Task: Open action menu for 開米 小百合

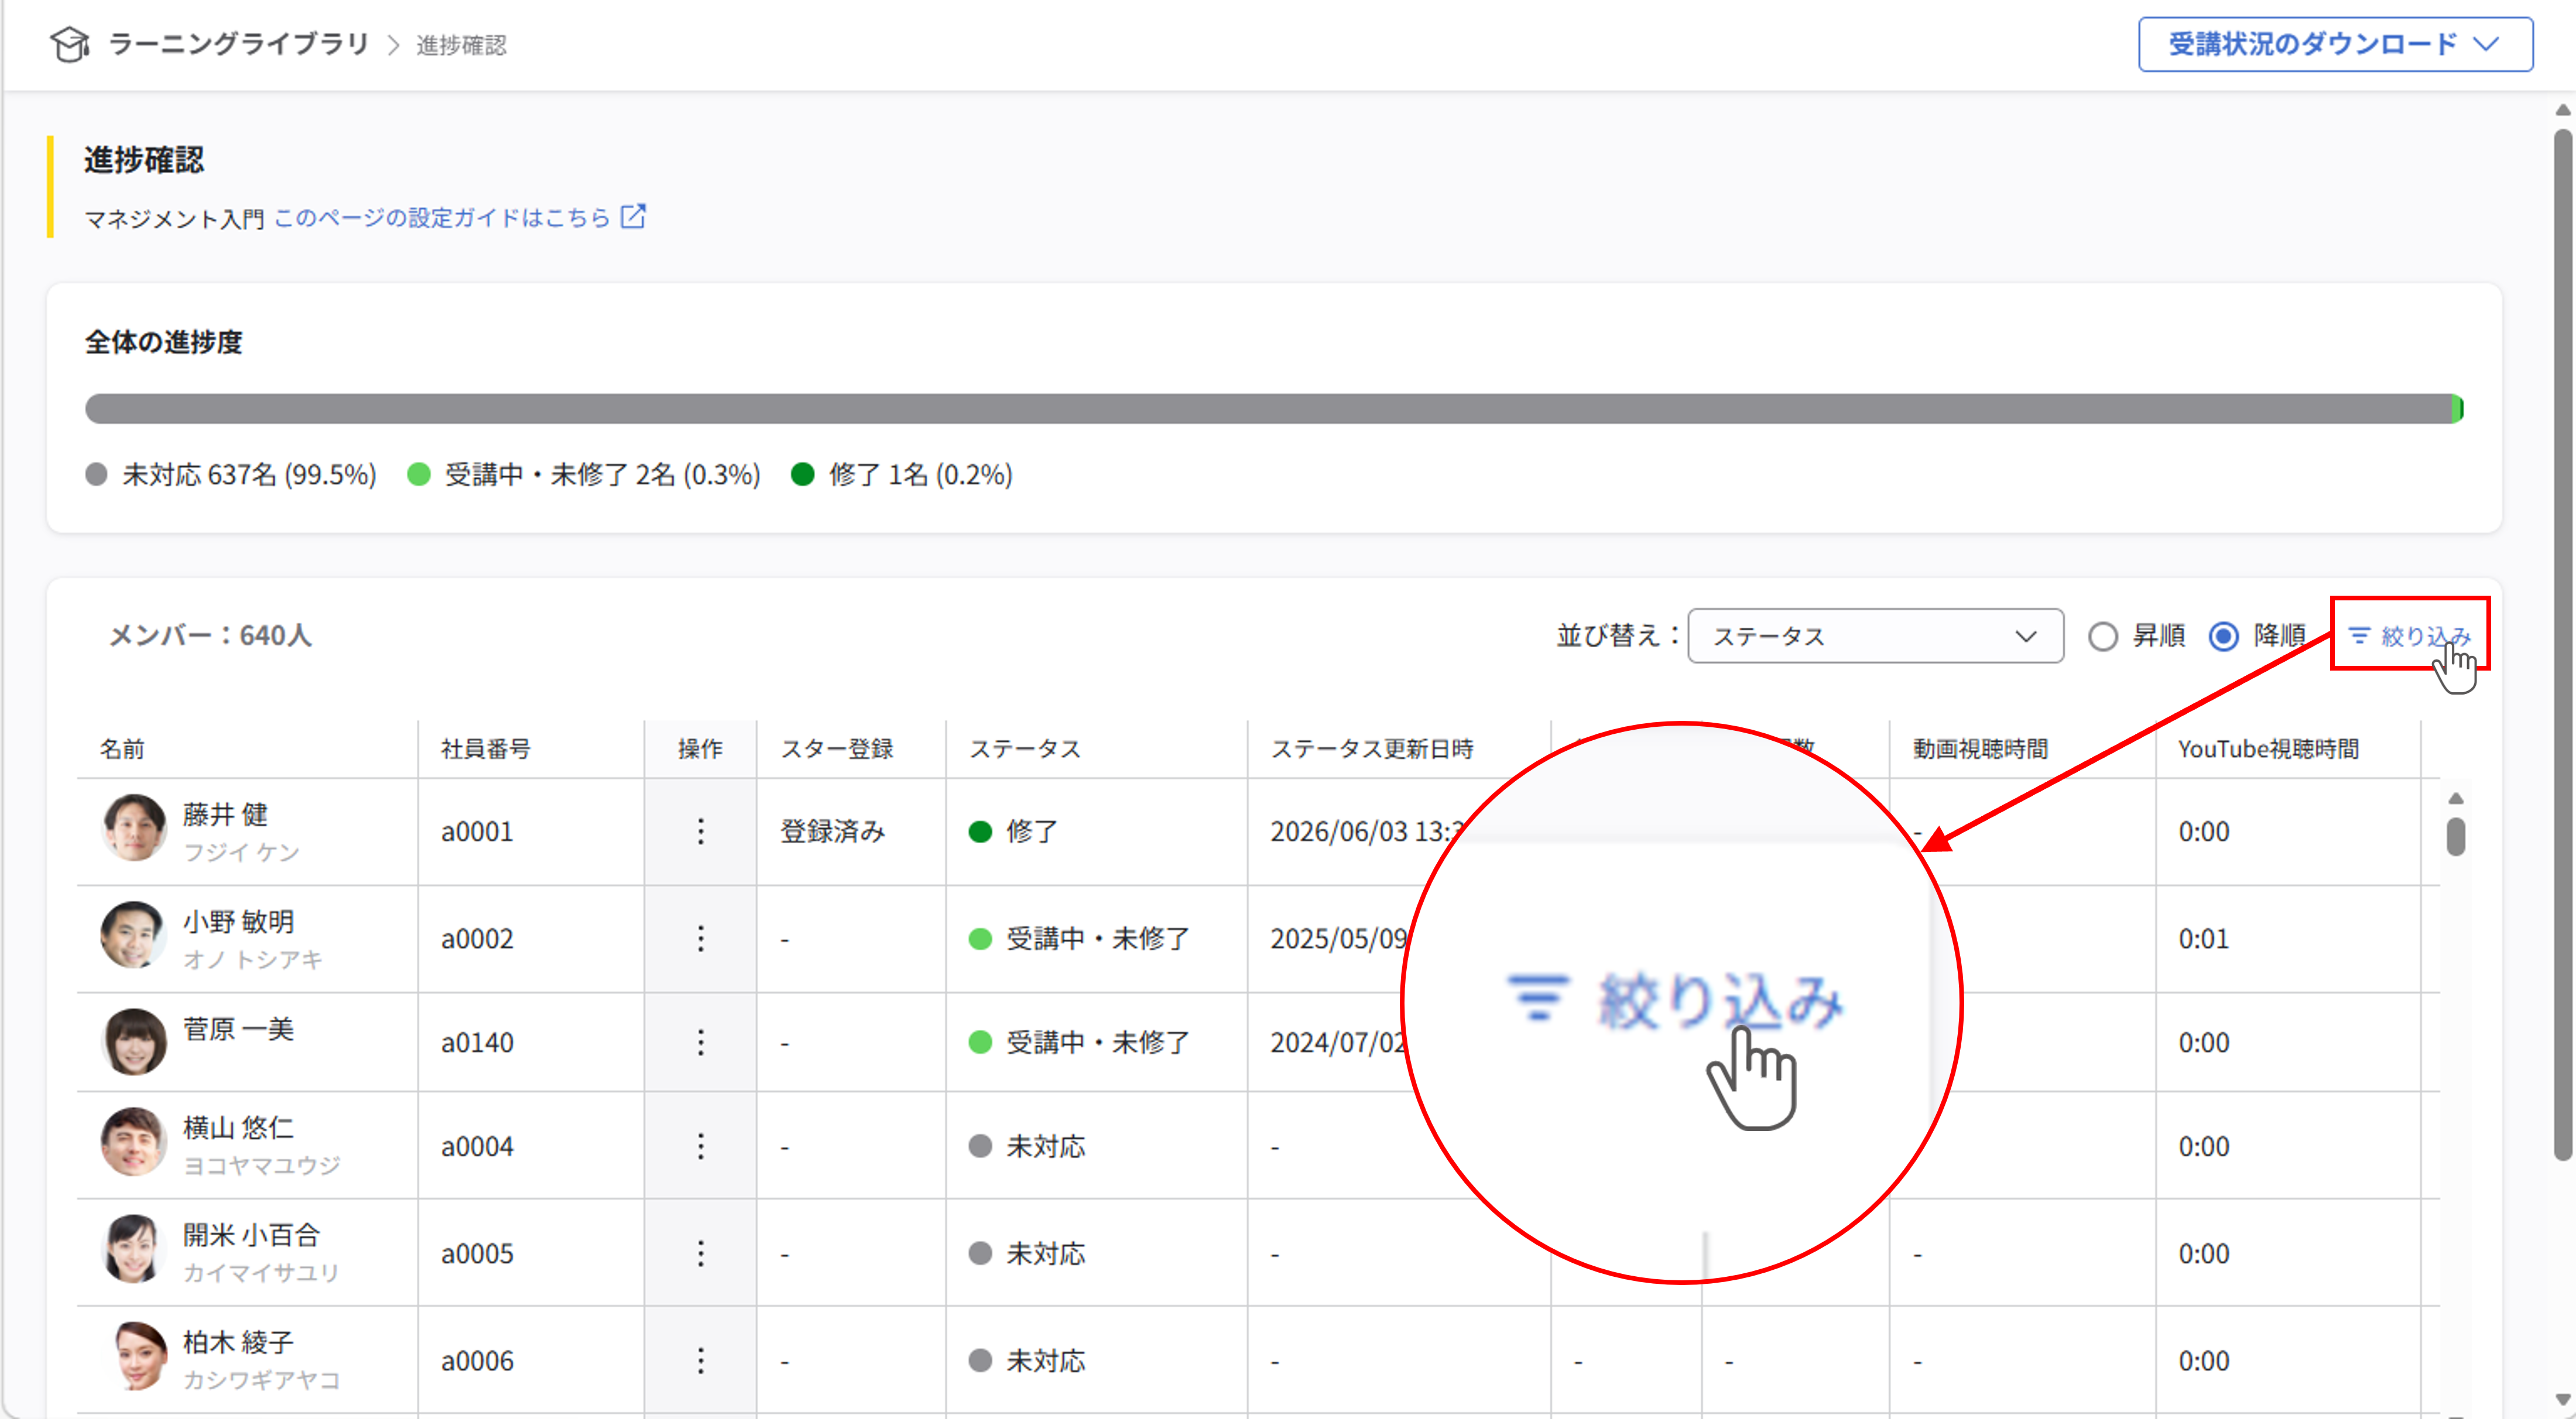Action: (x=700, y=1252)
